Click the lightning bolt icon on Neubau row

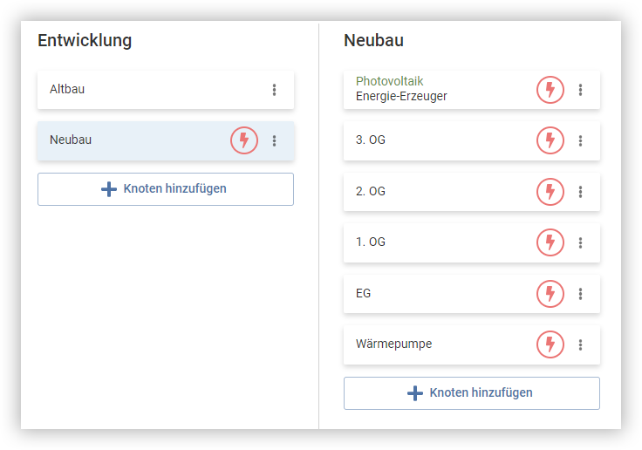244,140
